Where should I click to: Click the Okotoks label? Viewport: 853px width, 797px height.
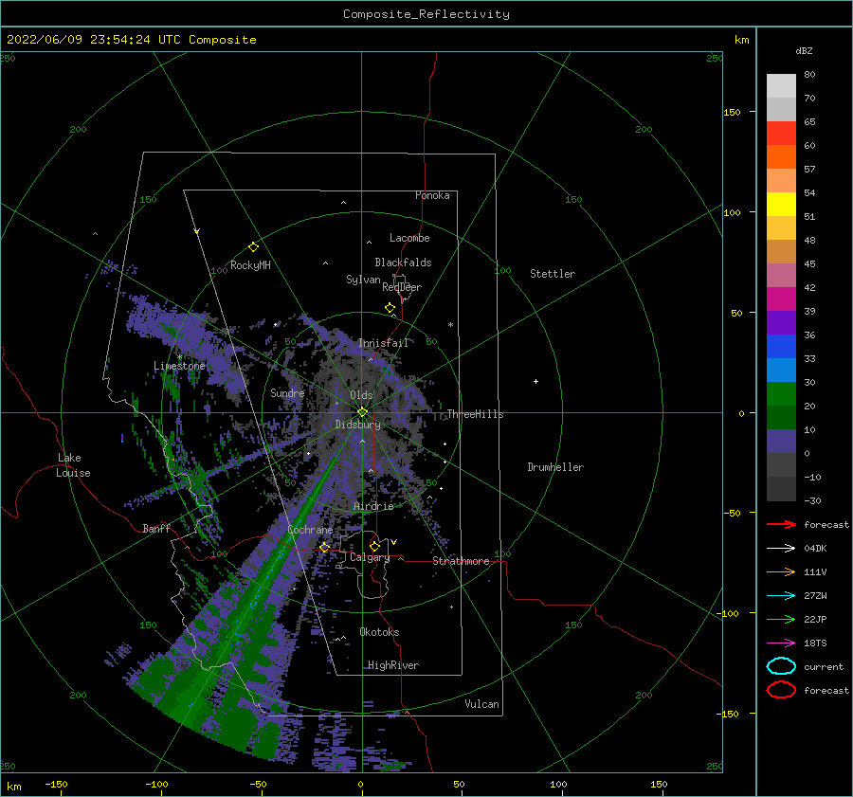coord(379,632)
